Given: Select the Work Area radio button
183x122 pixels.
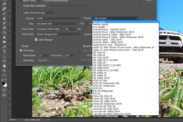Looking at the screenshot, I should (21, 60).
